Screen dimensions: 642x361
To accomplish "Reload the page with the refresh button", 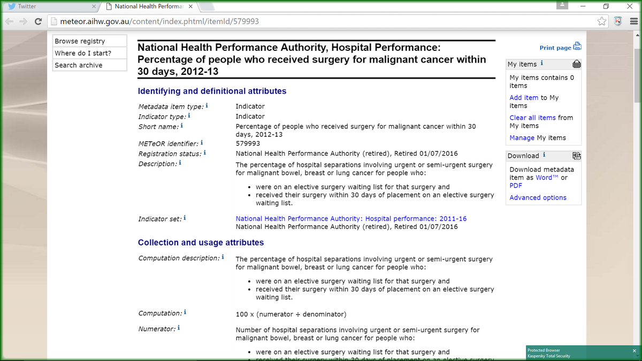I will click(38, 21).
